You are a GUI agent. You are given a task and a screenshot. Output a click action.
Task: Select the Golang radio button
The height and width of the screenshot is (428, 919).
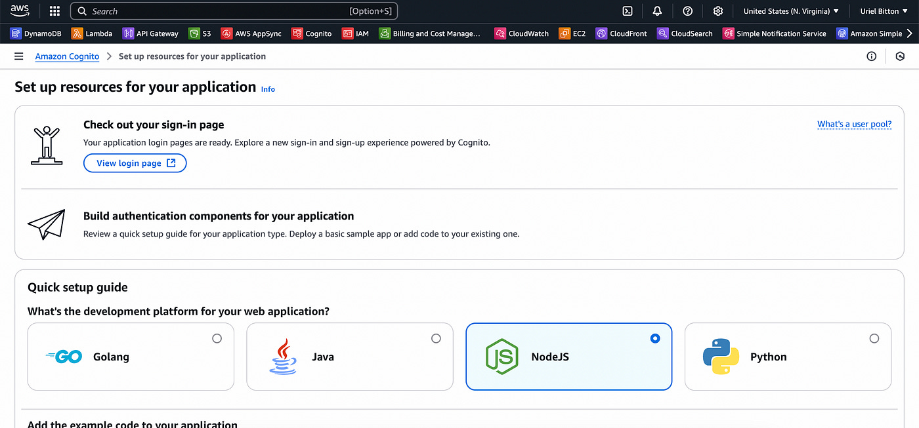[x=217, y=338]
